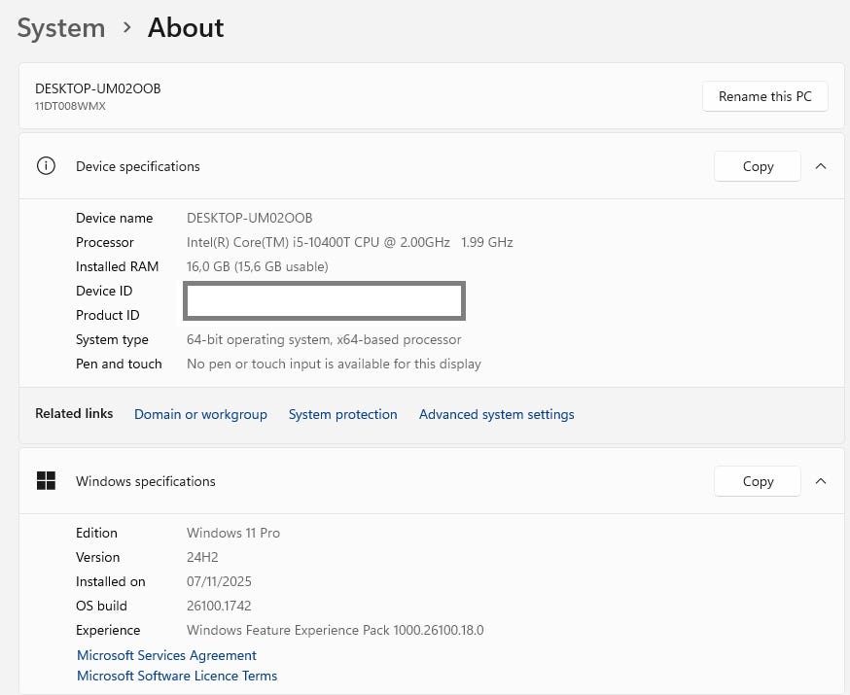
Task: Open Advanced system settings
Action: point(496,414)
